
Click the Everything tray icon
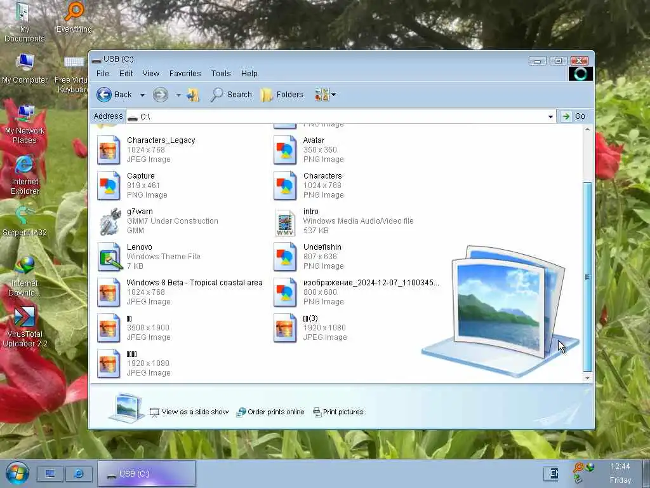click(578, 468)
